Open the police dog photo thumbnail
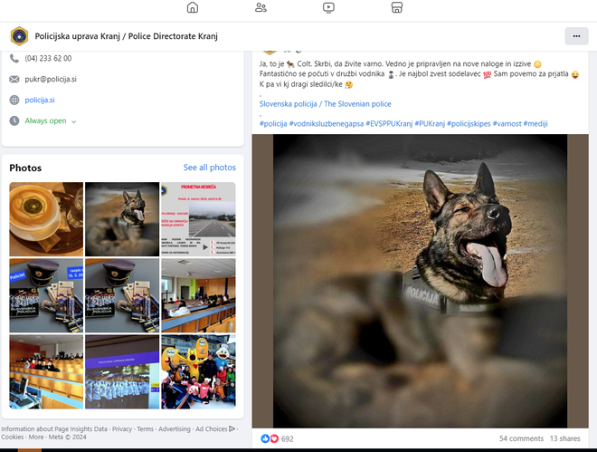This screenshot has width=597, height=452. [x=122, y=219]
